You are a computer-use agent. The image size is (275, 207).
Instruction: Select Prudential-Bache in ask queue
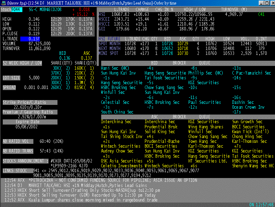[x=162, y=141]
